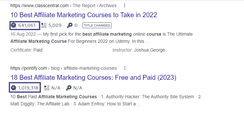Click the last N/A keywords value
Viewport: 244px width, 119px height.
coord(78,88)
